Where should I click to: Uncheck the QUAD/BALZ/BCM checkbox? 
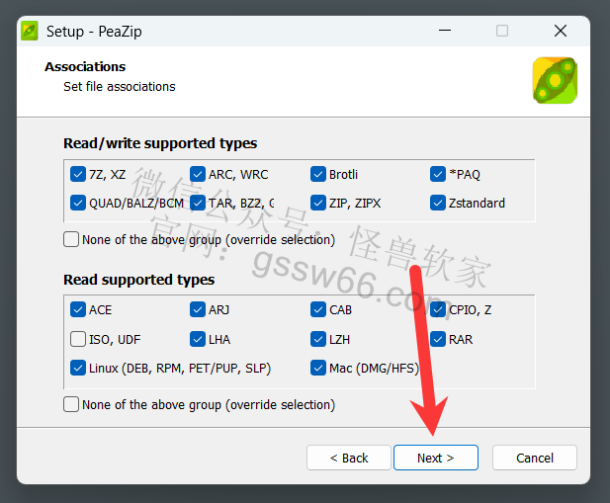click(x=78, y=203)
